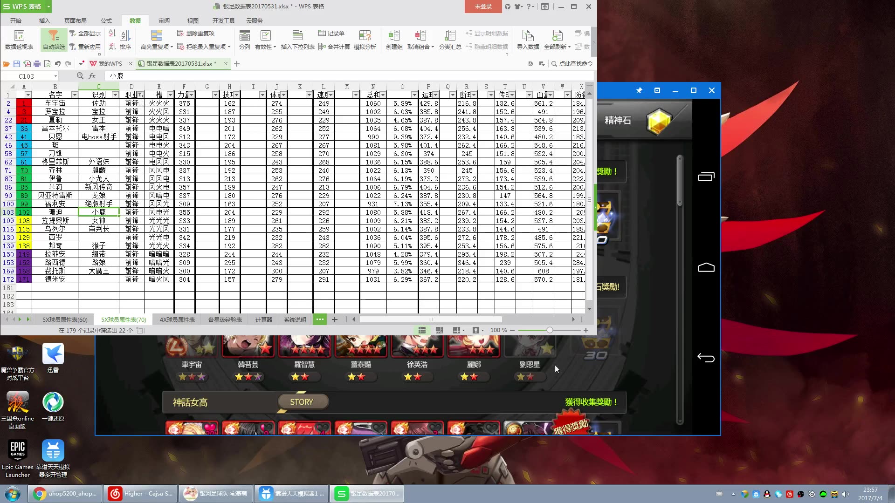This screenshot has width=895, height=503.
Task: Switch to the 页面布局 ribbon tab
Action: (75, 20)
